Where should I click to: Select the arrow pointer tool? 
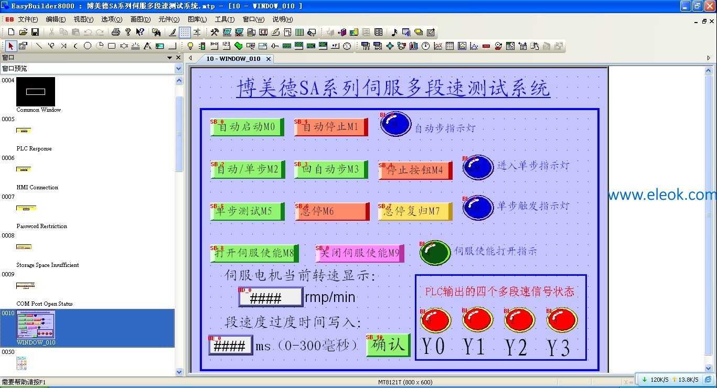point(11,46)
